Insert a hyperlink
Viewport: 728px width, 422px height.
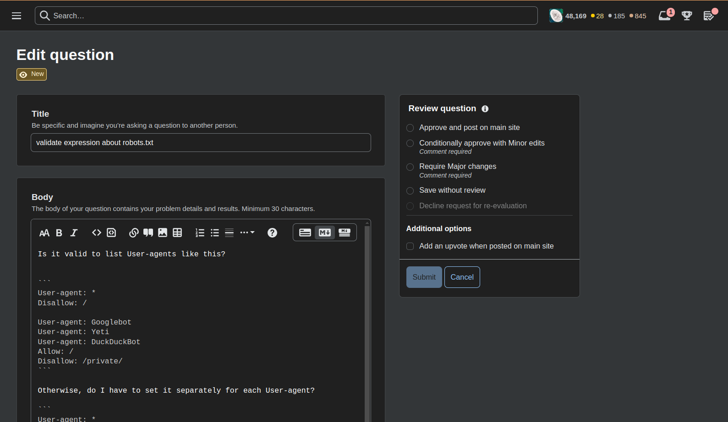pos(134,233)
